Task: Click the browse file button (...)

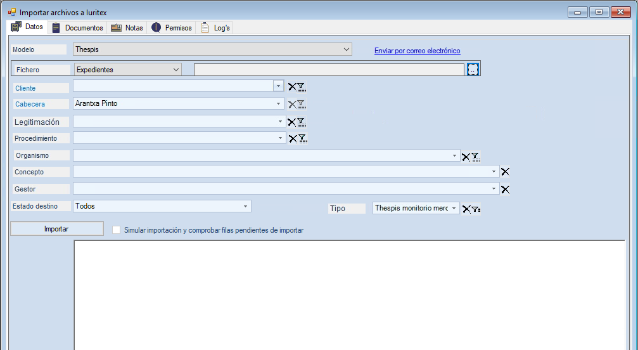Action: click(x=473, y=70)
